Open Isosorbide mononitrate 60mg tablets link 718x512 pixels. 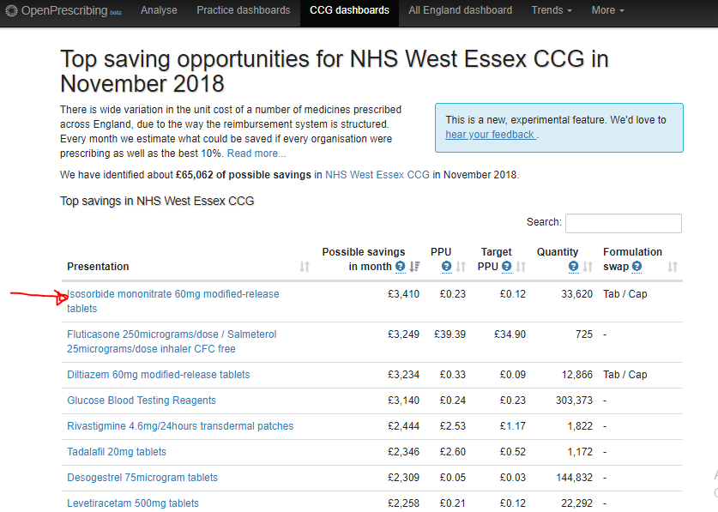[x=174, y=294]
